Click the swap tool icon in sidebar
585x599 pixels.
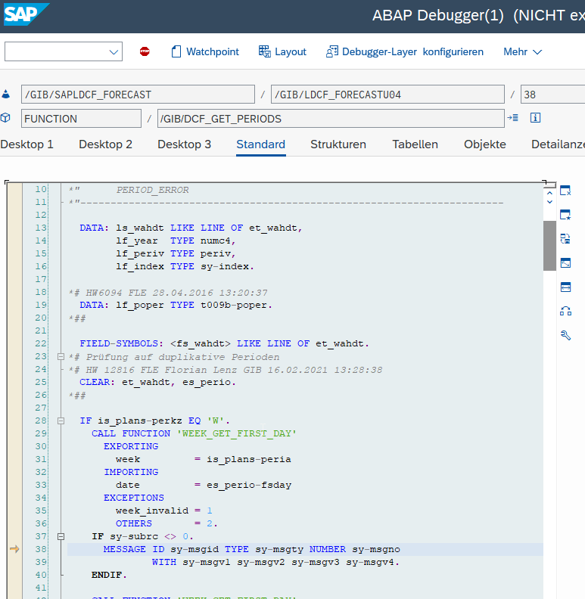click(x=565, y=239)
